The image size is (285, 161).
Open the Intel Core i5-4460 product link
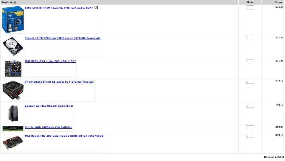click(x=59, y=8)
